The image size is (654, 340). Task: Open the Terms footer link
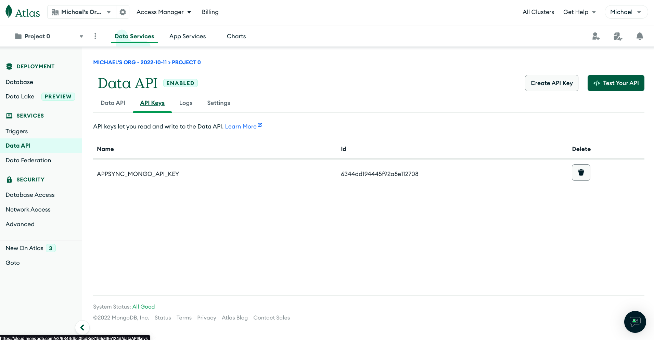tap(184, 318)
